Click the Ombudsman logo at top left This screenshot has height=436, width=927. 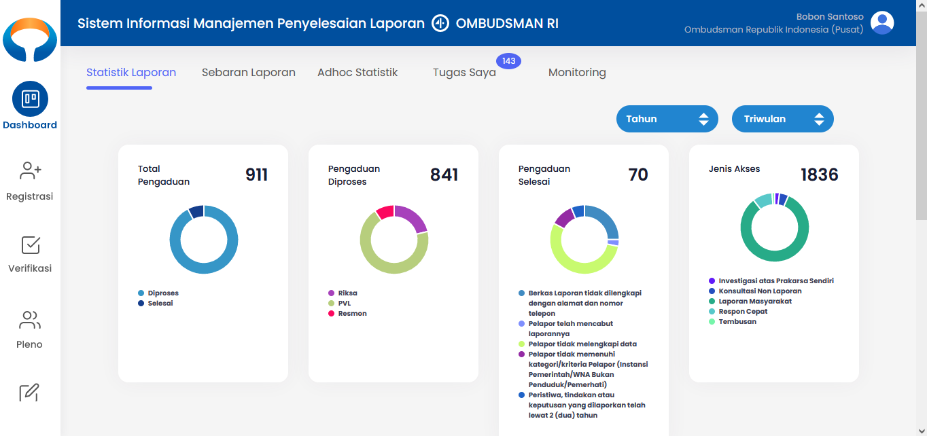[29, 39]
